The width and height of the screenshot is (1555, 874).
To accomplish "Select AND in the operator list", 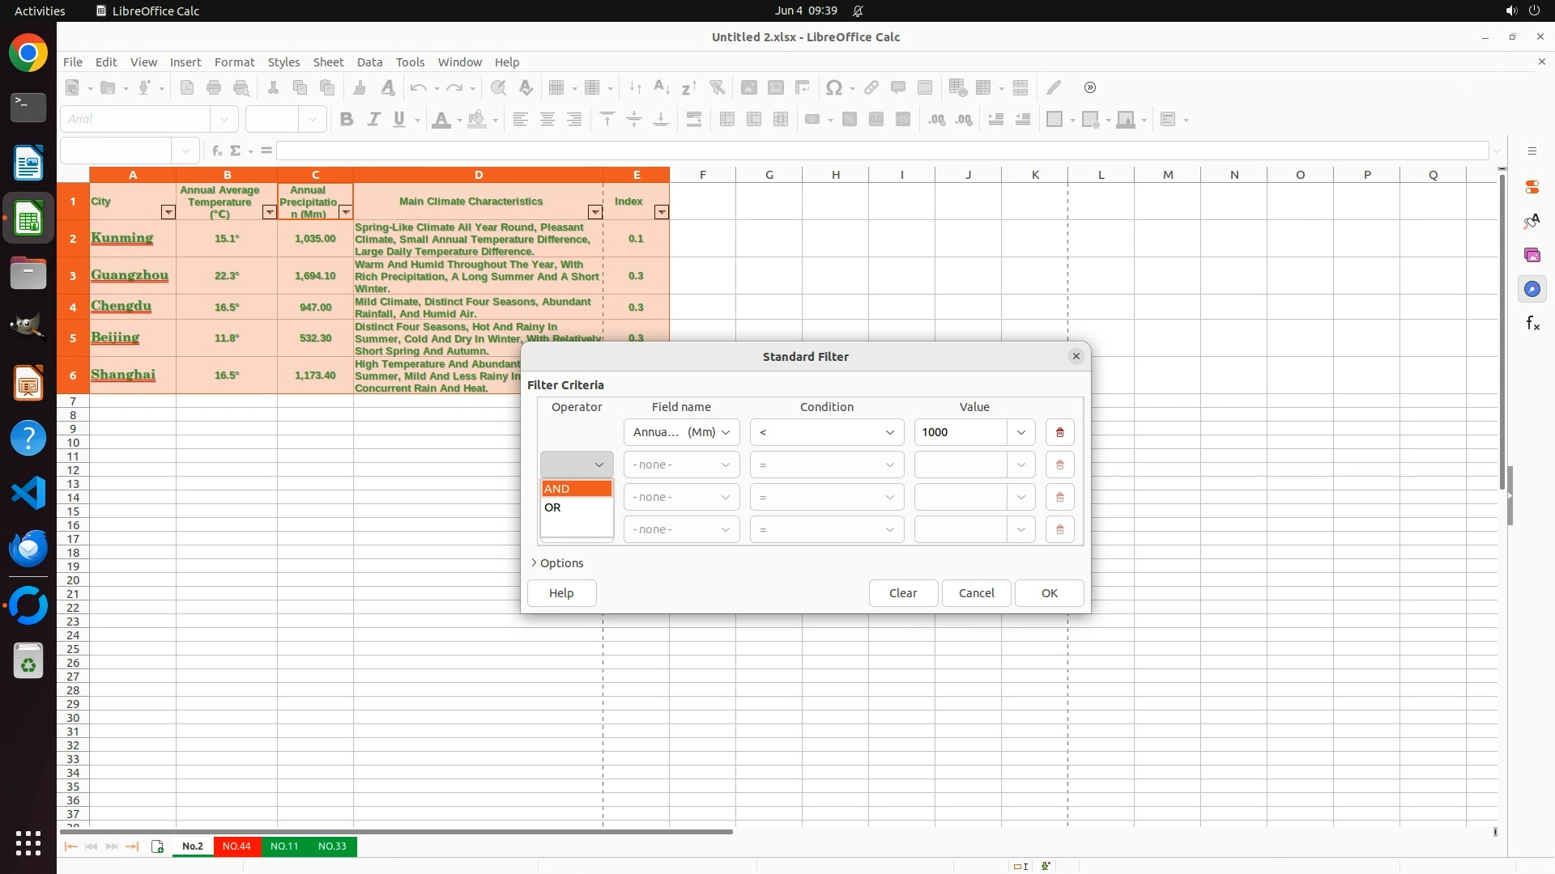I will (576, 489).
